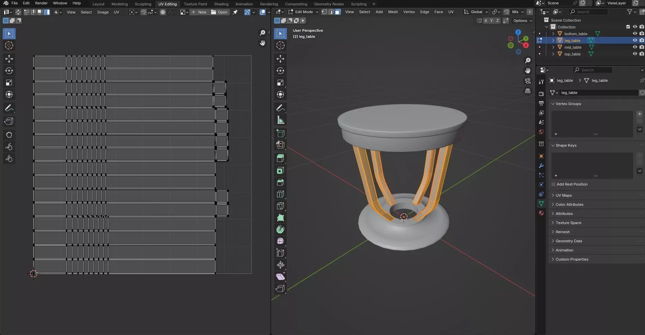Hide top_table in viewport
This screenshot has width=645, height=335.
pyautogui.click(x=635, y=54)
